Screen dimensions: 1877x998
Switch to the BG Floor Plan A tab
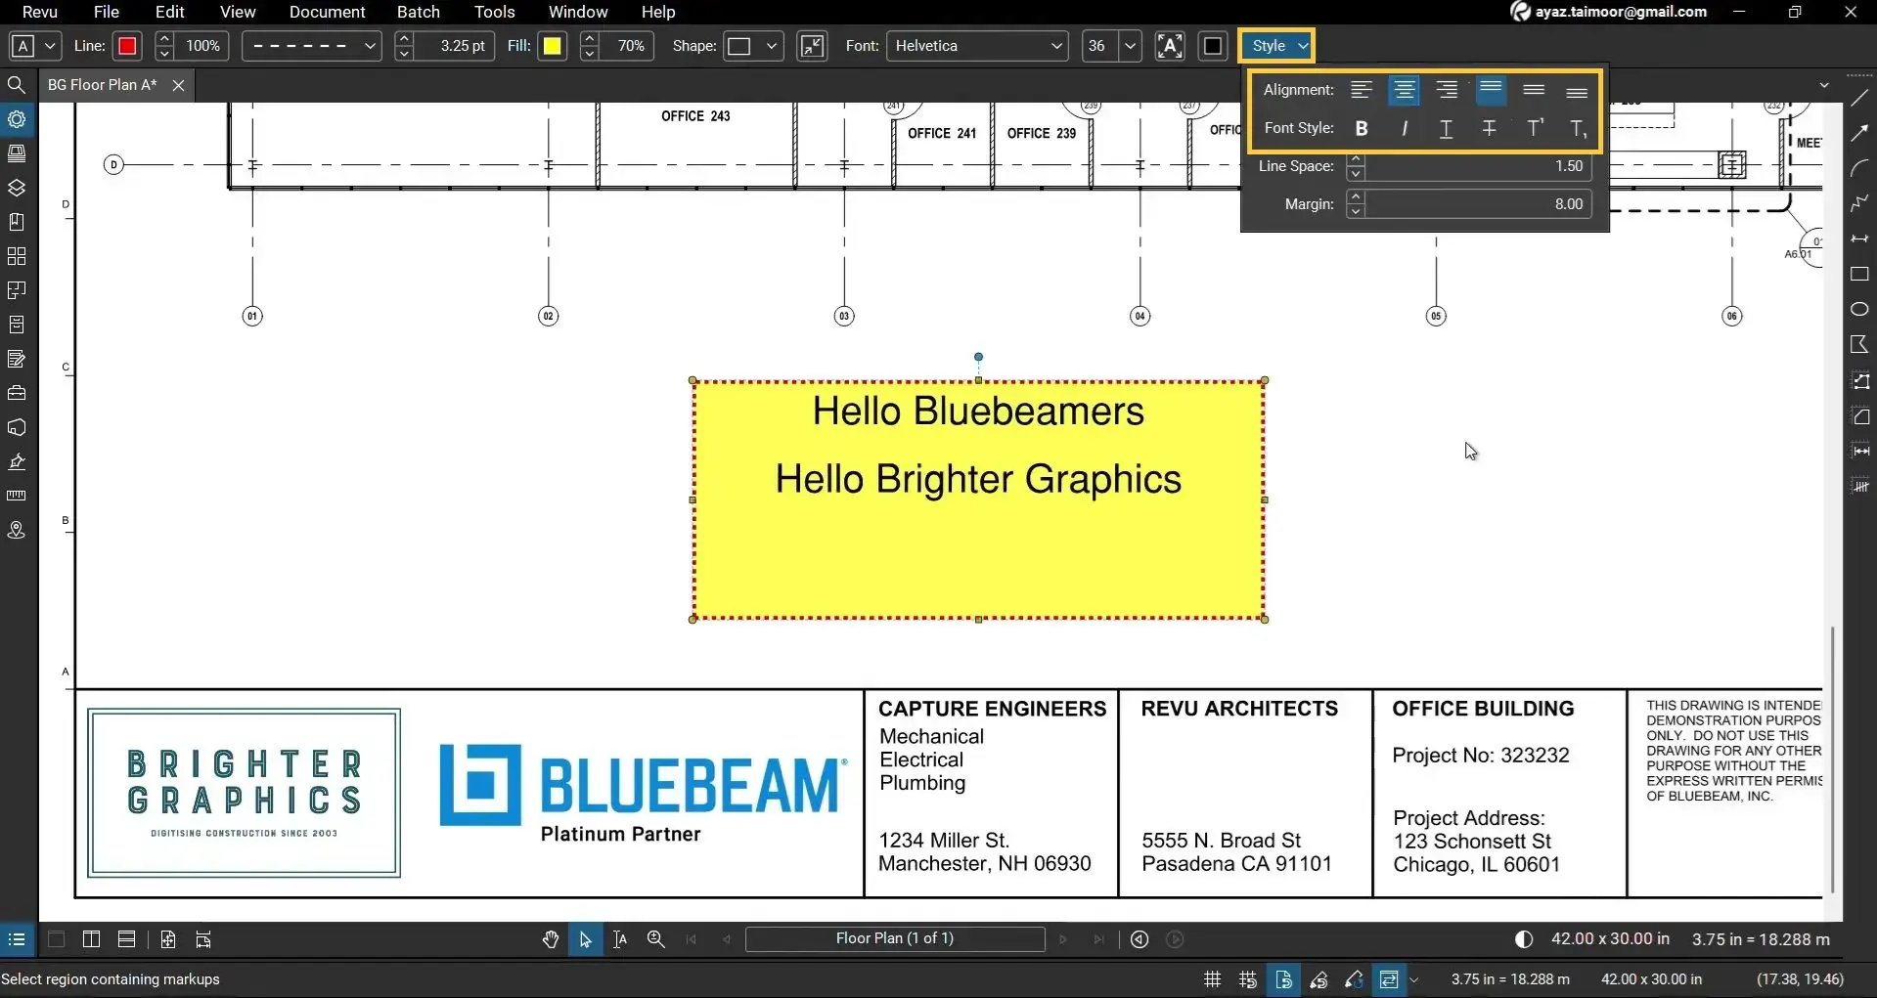[101, 84]
